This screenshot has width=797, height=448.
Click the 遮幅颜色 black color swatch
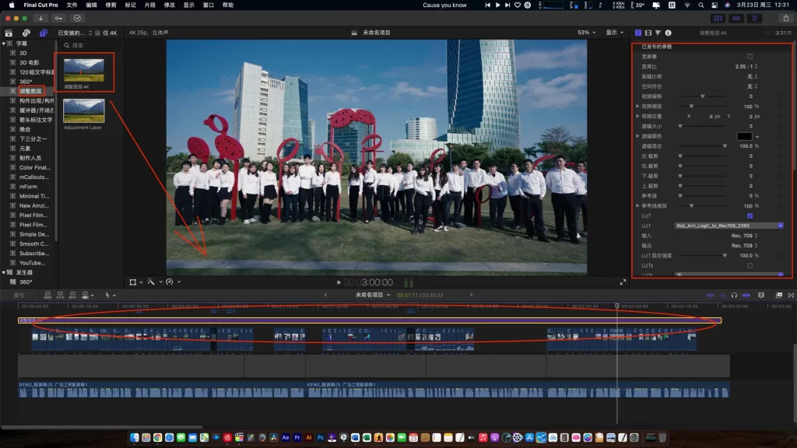click(744, 136)
